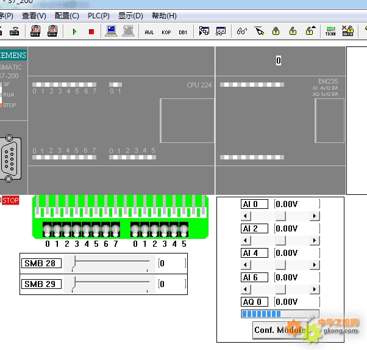Increase AI 6 with the right arrow
The image size is (367, 350).
(x=315, y=290)
